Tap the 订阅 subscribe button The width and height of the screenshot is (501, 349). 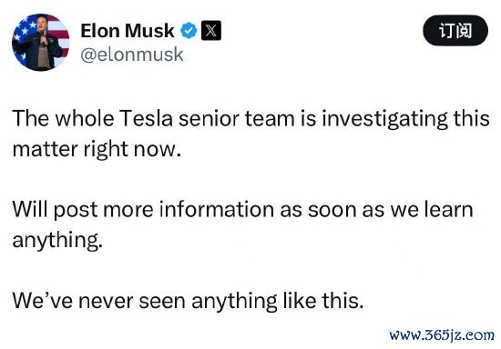pyautogui.click(x=455, y=31)
